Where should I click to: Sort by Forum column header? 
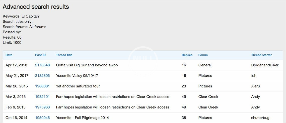tap(203, 55)
